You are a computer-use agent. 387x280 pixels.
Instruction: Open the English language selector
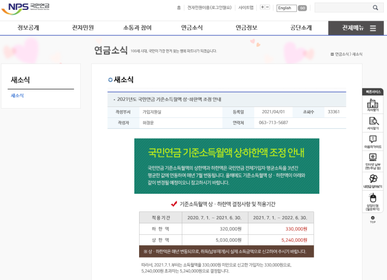(286, 8)
